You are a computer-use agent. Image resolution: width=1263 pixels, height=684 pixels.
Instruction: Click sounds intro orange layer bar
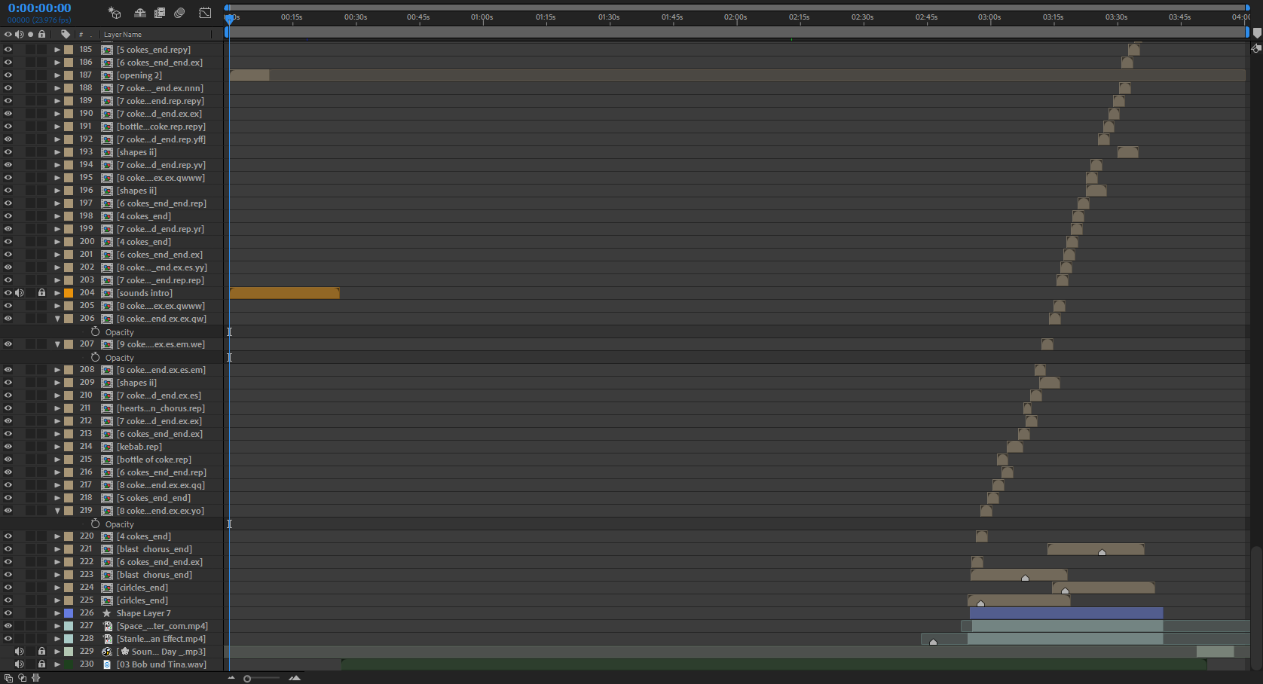point(285,293)
